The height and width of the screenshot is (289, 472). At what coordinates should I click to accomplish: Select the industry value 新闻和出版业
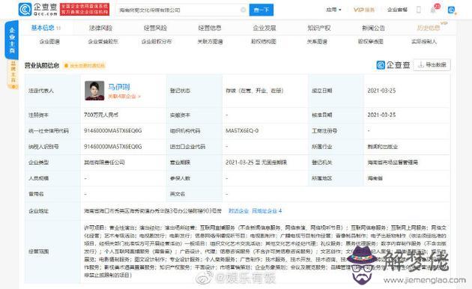pos(383,147)
